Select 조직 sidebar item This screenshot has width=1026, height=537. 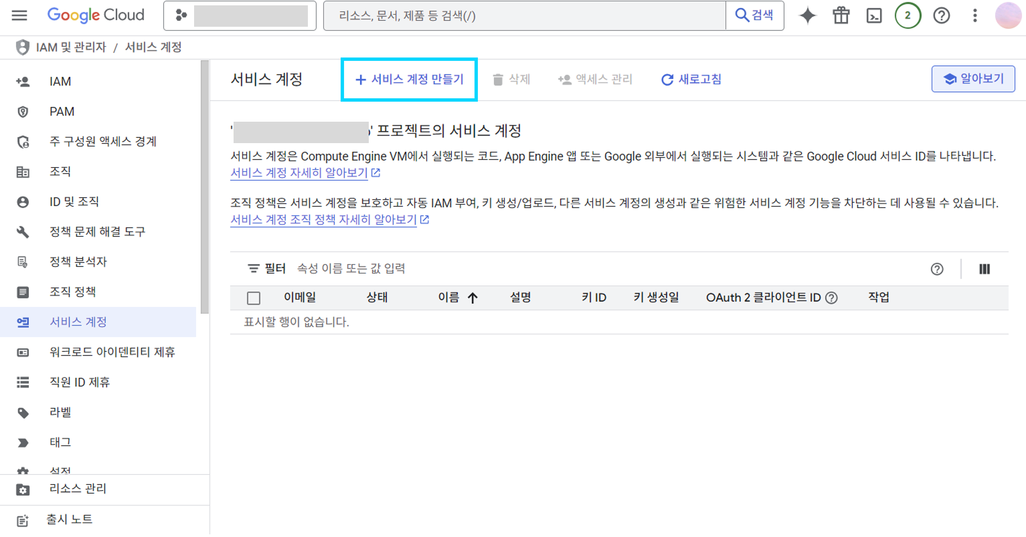point(98,172)
